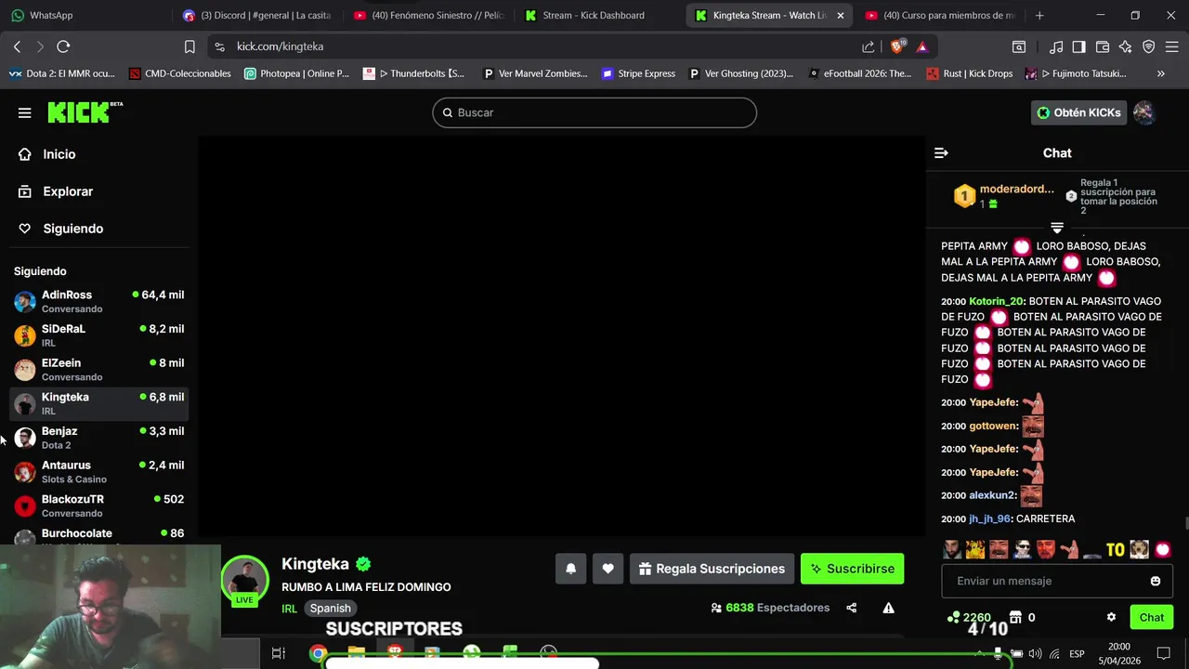The image size is (1189, 669).
Task: Reload the page
Action: (x=63, y=46)
